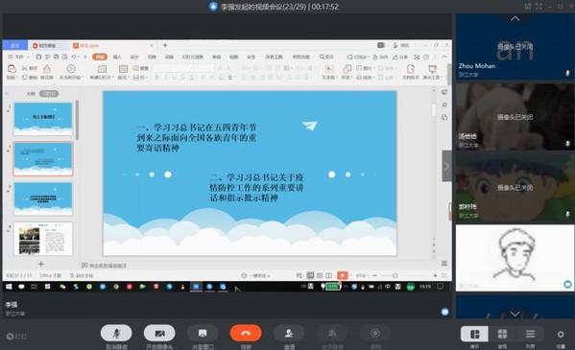
Task: Click 插入 in the WPS ribbon menu
Action: 117,57
